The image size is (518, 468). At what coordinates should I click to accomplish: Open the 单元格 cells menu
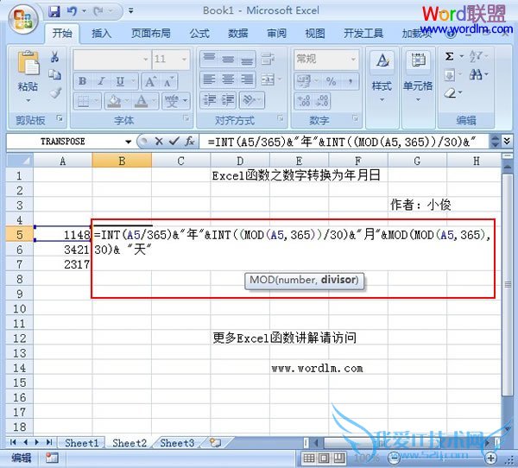pyautogui.click(x=418, y=77)
